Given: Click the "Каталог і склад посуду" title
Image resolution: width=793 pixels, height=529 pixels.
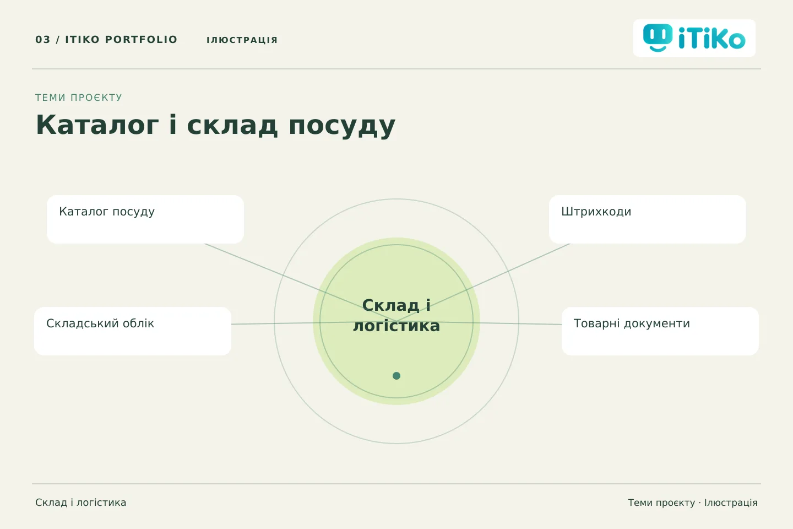Looking at the screenshot, I should tap(215, 125).
